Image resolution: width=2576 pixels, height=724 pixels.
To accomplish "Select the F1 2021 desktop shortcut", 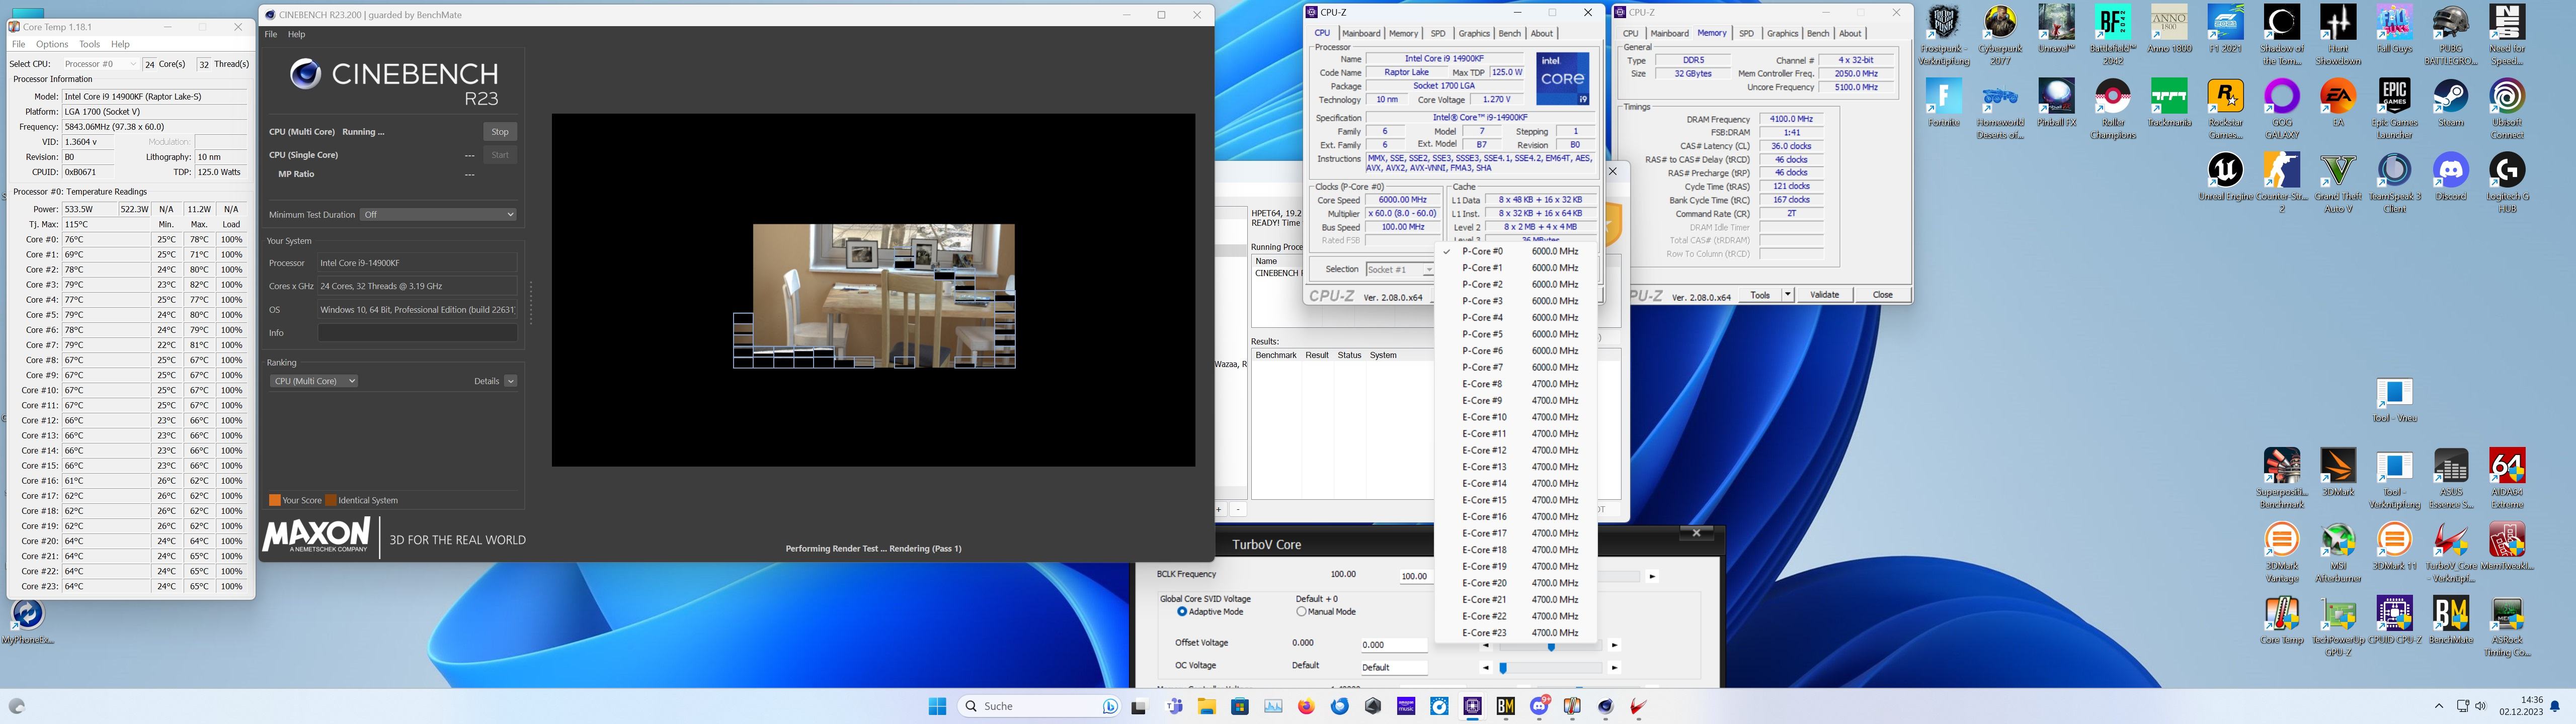I will (x=2225, y=29).
